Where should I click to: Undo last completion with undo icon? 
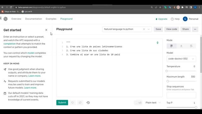(72, 103)
